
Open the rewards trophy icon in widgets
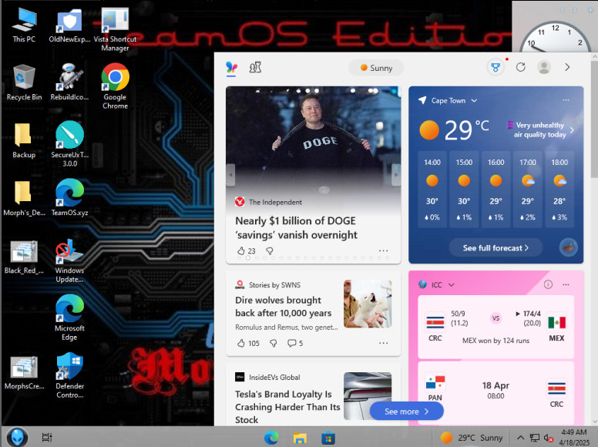(496, 68)
